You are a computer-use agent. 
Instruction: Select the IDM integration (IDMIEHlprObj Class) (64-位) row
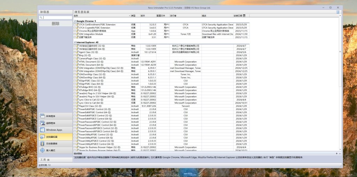161,71
